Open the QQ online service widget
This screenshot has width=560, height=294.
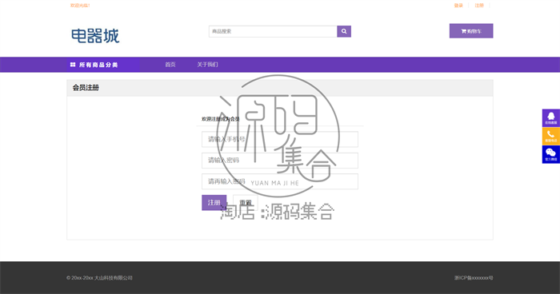tap(551, 117)
